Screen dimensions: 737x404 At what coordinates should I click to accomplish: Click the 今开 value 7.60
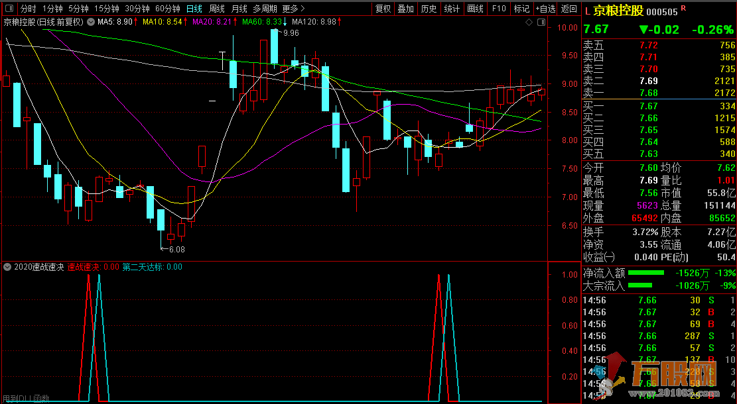649,168
